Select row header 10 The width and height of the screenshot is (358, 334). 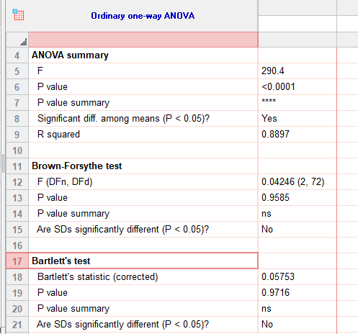point(17,150)
